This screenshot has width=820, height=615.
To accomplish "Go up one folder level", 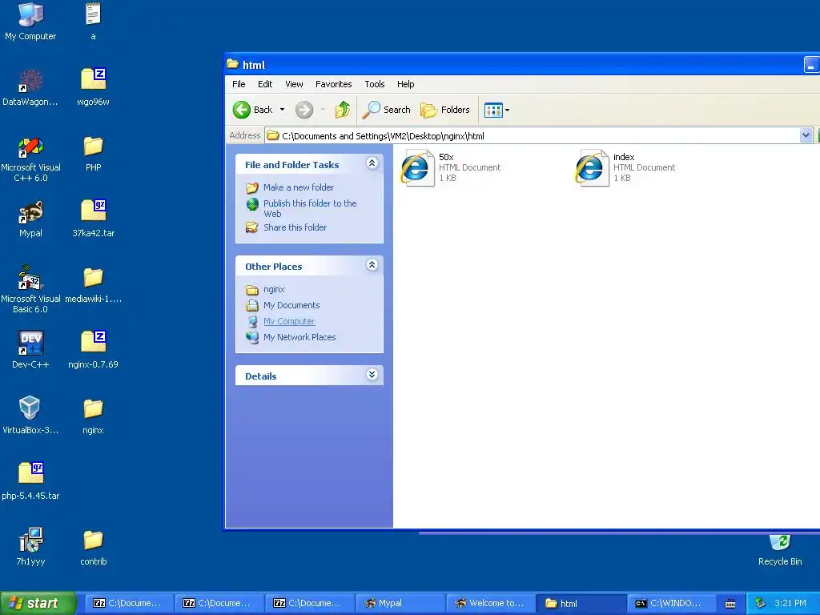I will 343,110.
